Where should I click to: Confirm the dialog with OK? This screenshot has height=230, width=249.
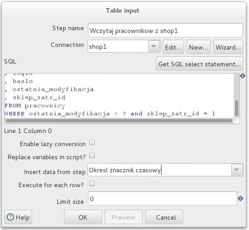click(x=83, y=217)
